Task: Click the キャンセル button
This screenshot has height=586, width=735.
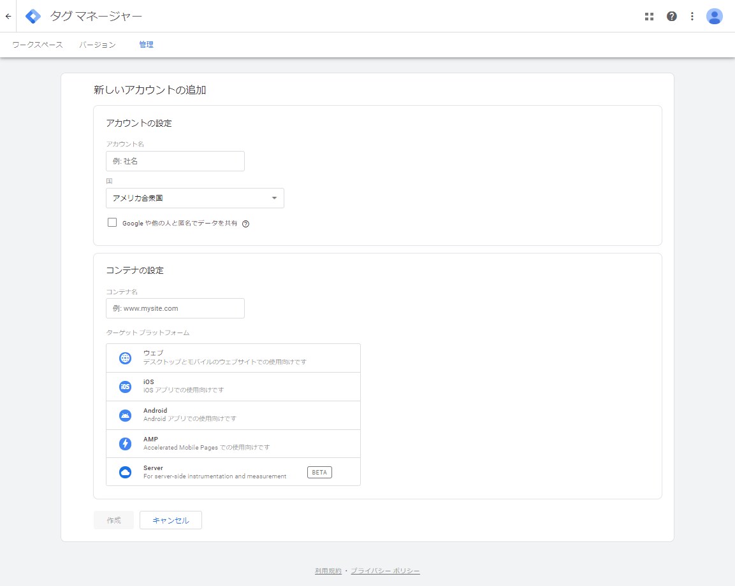Action: tap(171, 520)
